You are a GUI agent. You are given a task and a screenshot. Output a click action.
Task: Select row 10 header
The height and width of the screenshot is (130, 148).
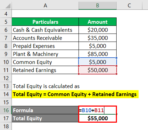6,62
